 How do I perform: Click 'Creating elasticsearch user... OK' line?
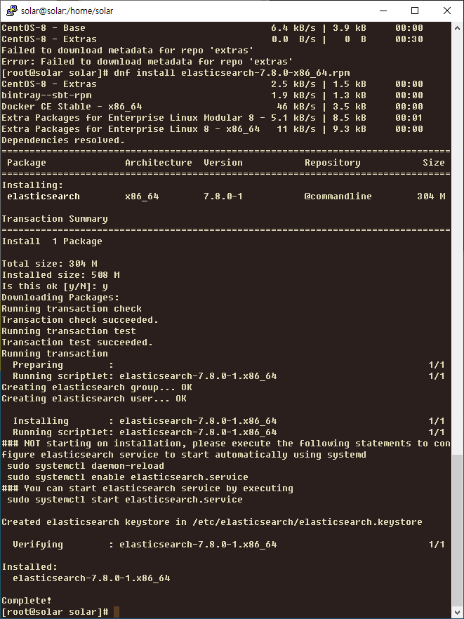(94, 399)
